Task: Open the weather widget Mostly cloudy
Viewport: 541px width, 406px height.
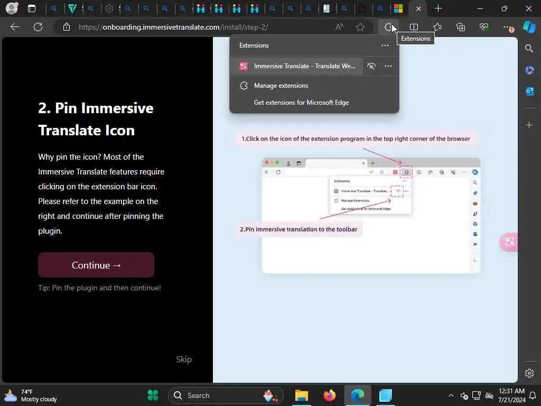Action: point(30,395)
